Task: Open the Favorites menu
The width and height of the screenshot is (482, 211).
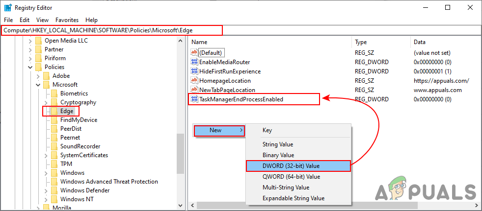Action: pyautogui.click(x=67, y=20)
